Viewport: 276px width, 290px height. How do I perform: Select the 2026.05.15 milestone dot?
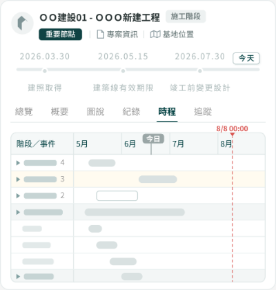point(124,71)
